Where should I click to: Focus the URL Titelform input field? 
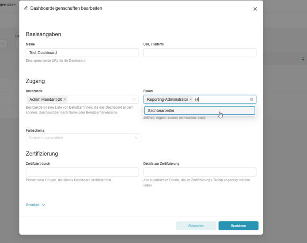[x=200, y=53]
